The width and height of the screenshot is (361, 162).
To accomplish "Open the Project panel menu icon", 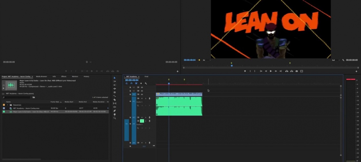I will 32,76.
